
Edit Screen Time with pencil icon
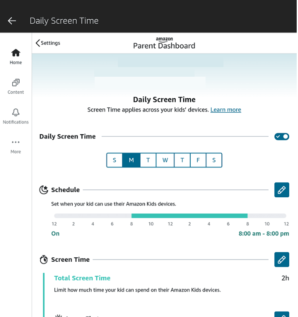(281, 260)
